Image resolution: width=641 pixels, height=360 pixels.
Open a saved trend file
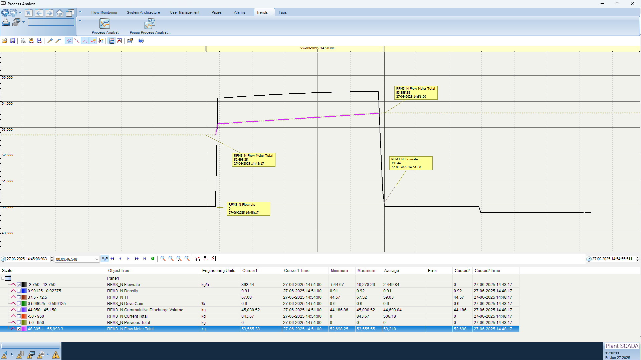[5, 41]
